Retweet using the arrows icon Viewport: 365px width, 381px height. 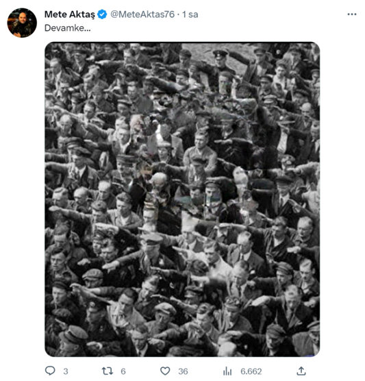(107, 371)
